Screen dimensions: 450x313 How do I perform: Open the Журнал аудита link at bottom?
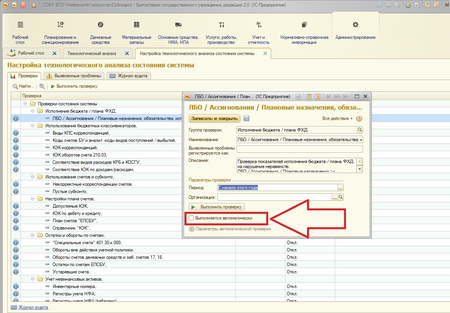coord(33,307)
